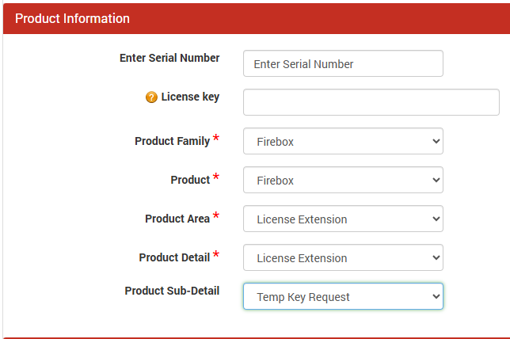510x339 pixels.
Task: Select the Product Family label
Action: point(172,141)
